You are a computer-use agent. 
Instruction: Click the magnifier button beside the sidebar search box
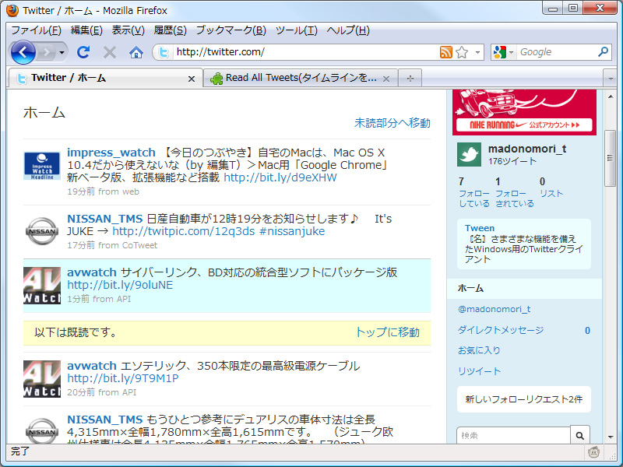tap(580, 436)
